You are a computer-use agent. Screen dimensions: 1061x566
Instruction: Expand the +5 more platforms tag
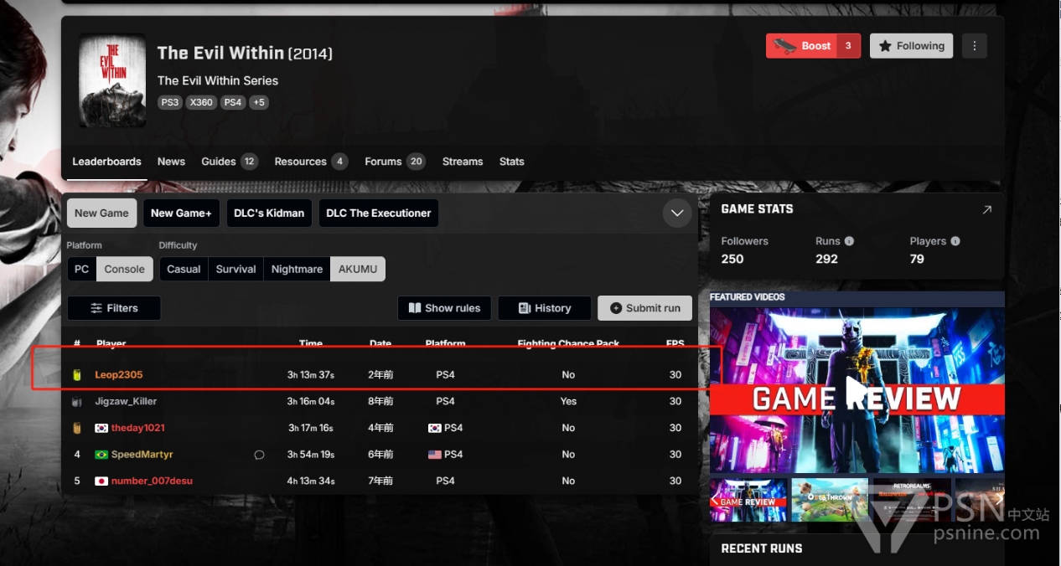259,102
